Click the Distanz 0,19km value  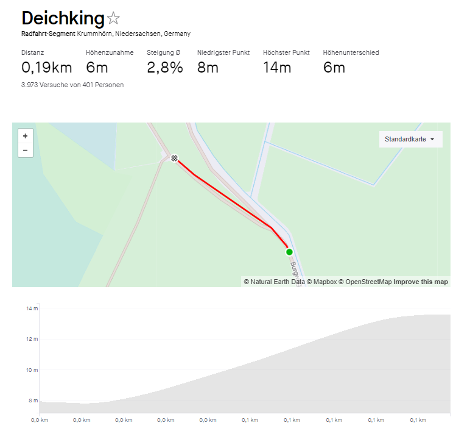46,67
